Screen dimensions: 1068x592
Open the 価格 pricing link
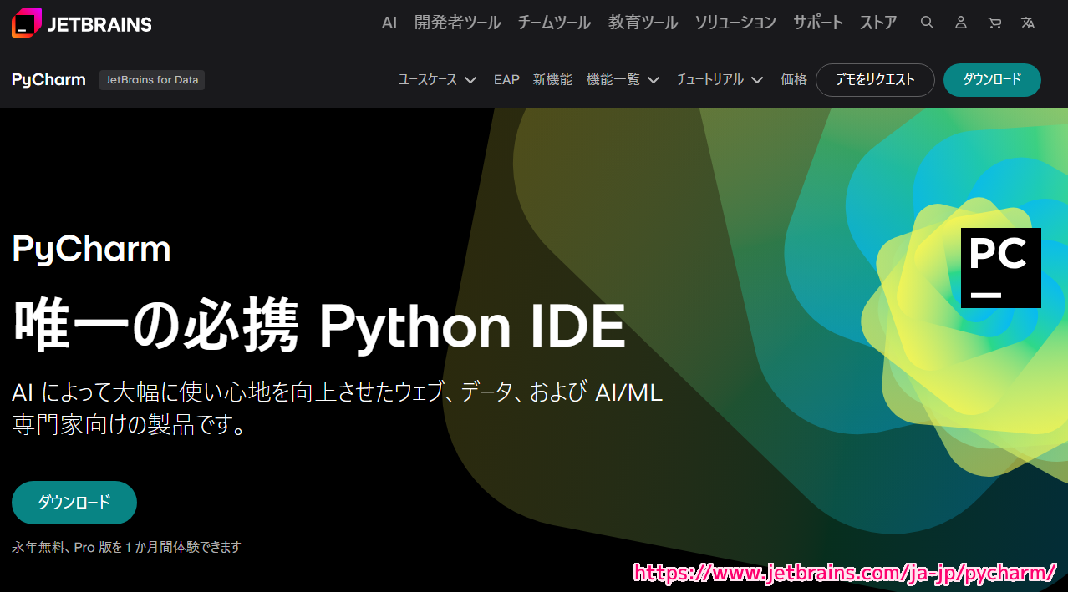[793, 80]
